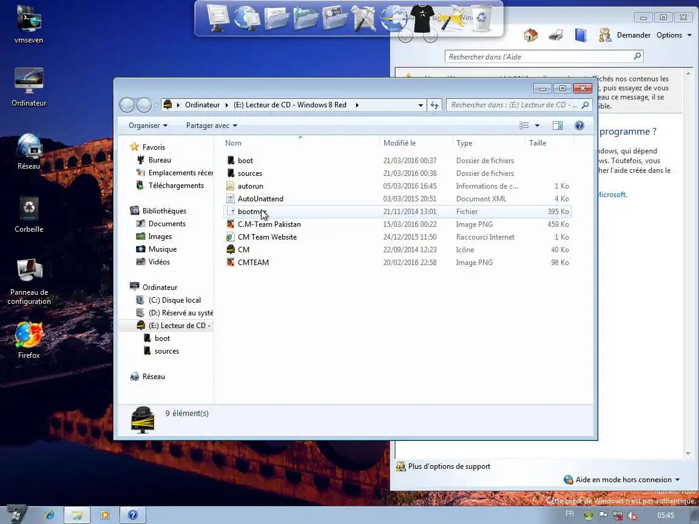Open the vmseven desktop icon
The height and width of the screenshot is (524, 699).
click(x=29, y=24)
